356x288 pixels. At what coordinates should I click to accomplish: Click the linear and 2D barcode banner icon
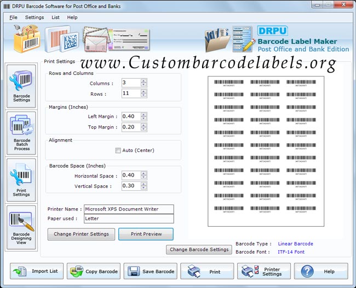[62, 39]
